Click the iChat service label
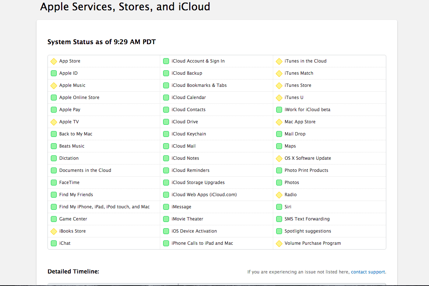 (x=65, y=243)
